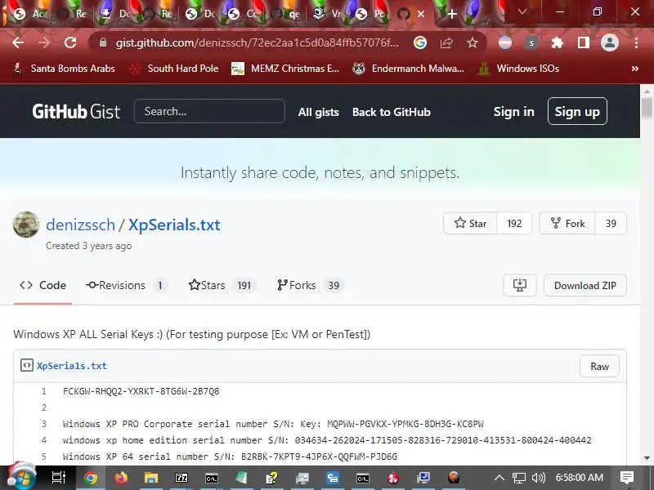Open the tab search dropdown arrow

pos(522,12)
